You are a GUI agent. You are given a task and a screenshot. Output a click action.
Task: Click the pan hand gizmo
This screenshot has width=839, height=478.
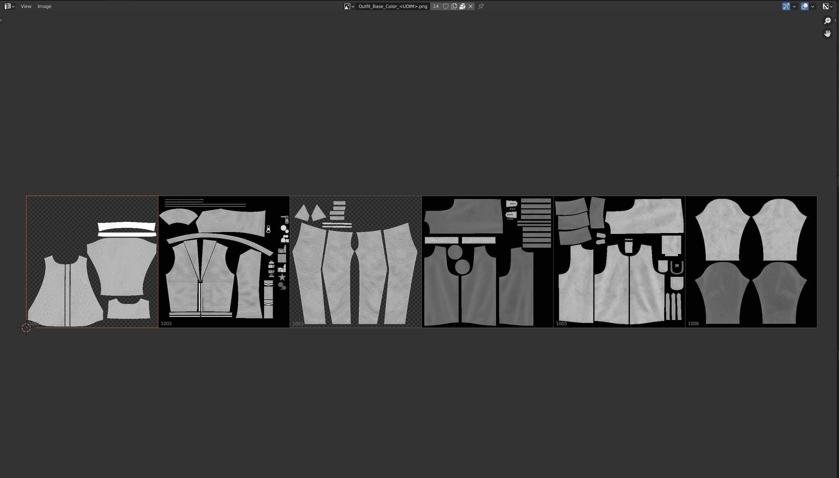[x=827, y=34]
